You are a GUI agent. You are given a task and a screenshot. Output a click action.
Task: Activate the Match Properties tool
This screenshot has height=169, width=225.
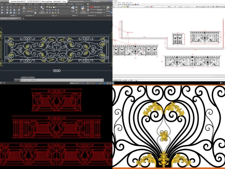83,10
